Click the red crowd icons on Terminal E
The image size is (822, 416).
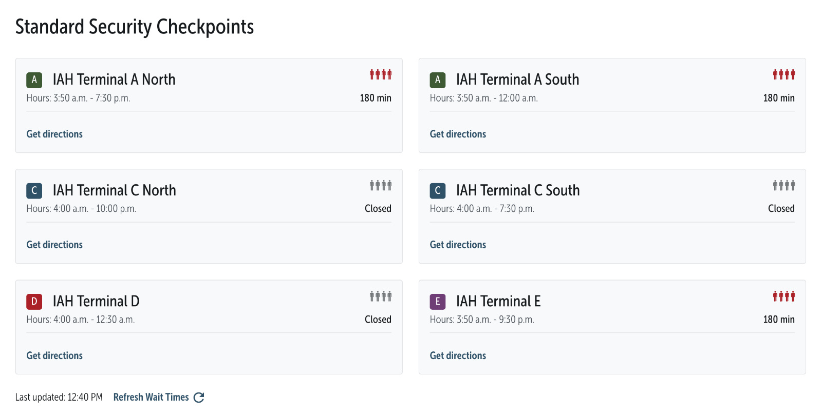click(x=783, y=296)
